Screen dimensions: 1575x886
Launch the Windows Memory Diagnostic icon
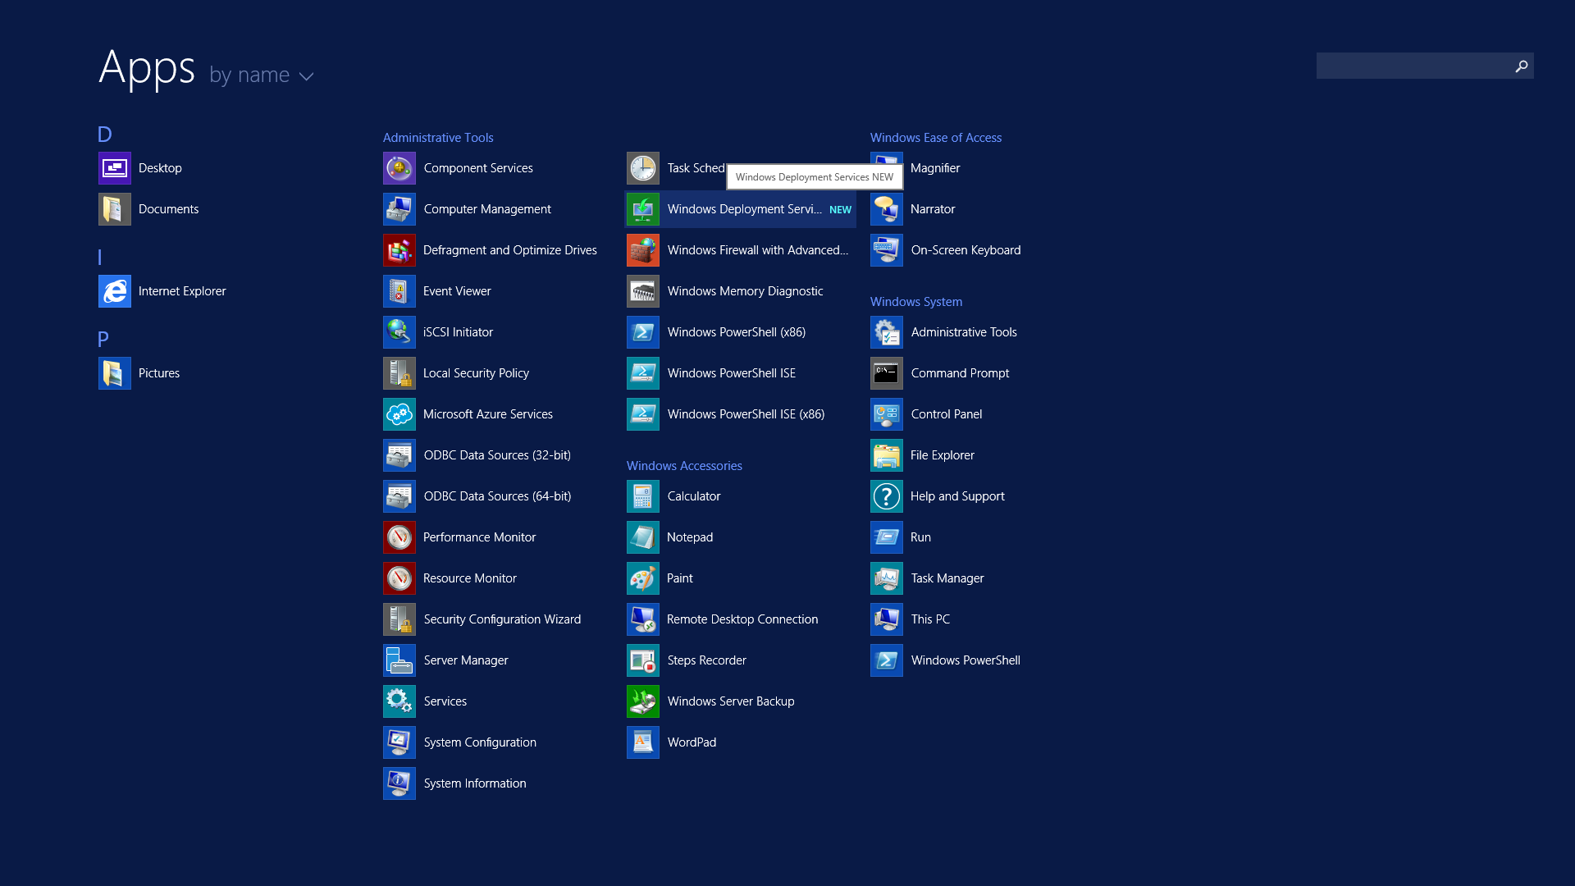point(643,291)
